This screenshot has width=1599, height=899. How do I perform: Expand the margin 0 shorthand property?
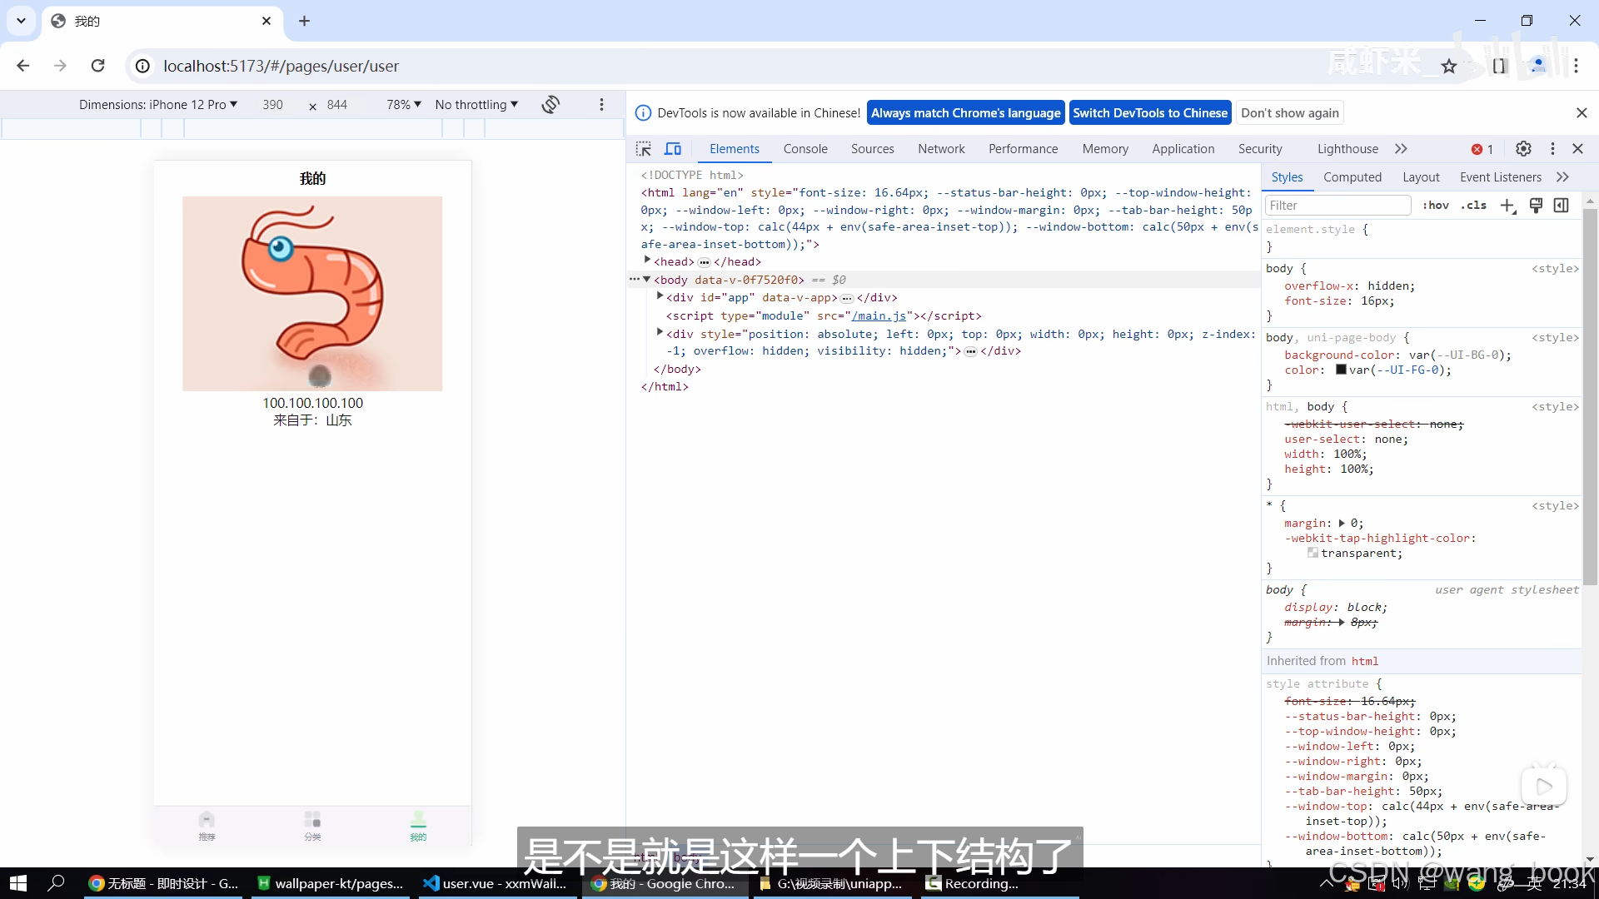(x=1341, y=524)
